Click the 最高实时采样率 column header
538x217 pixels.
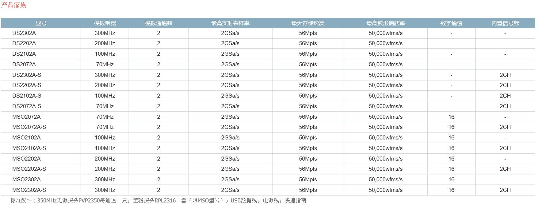[x=230, y=23]
